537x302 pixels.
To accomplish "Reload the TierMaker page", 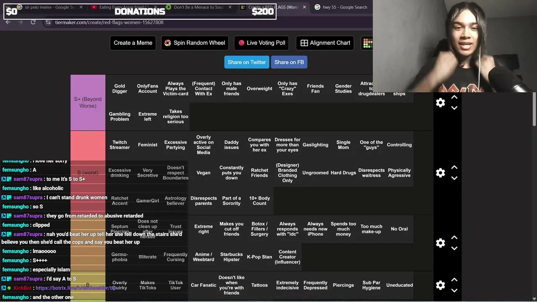I will click(33, 22).
